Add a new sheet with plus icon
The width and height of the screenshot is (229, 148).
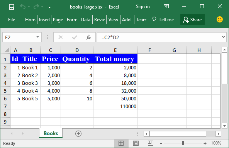click(x=78, y=134)
